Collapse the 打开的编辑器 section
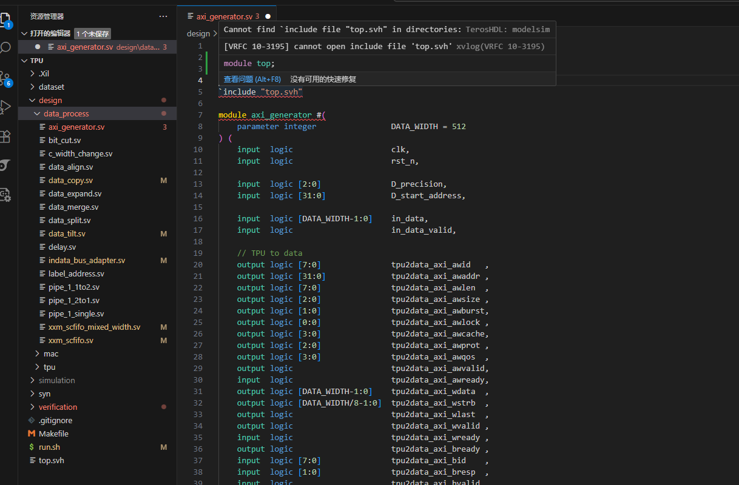 click(x=24, y=33)
